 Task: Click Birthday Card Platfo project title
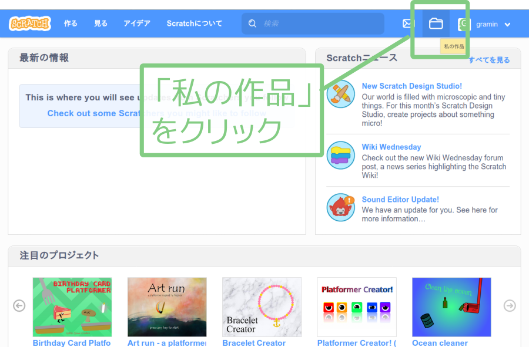click(x=72, y=343)
